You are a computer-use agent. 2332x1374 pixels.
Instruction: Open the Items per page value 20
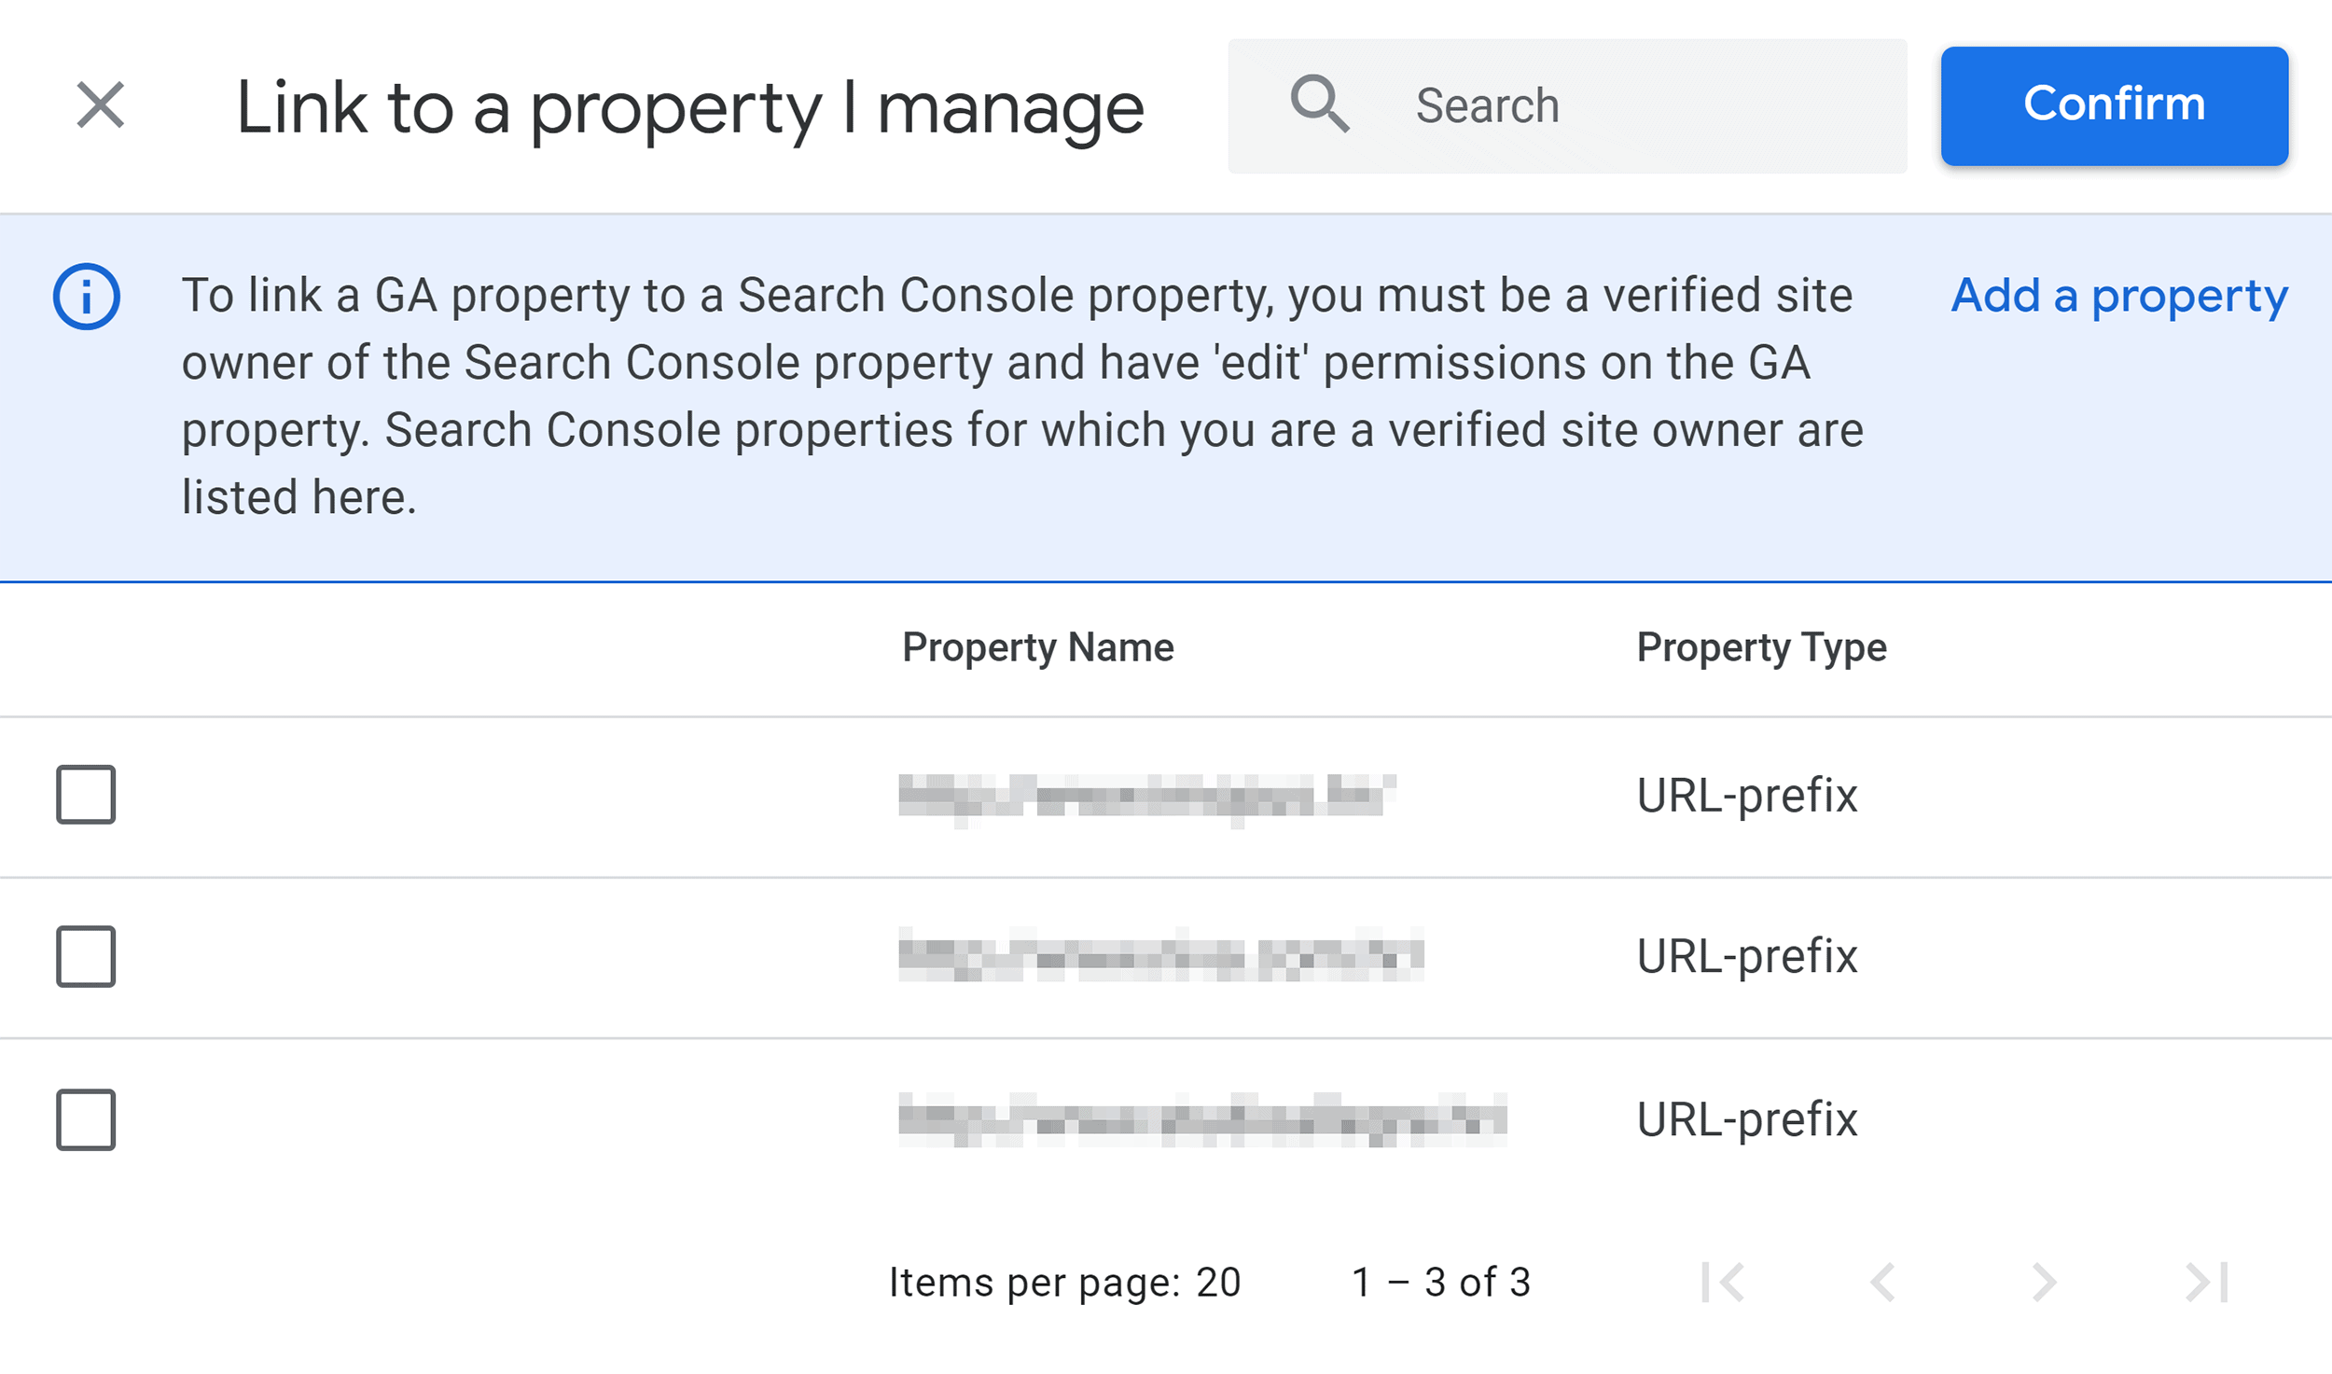[1218, 1283]
